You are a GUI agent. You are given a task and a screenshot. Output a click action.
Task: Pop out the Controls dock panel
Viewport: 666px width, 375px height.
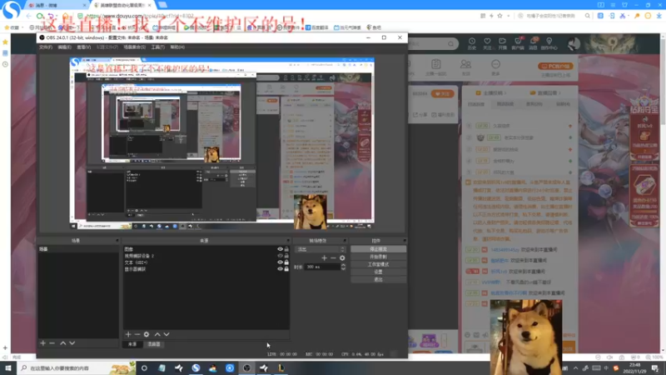coord(405,241)
